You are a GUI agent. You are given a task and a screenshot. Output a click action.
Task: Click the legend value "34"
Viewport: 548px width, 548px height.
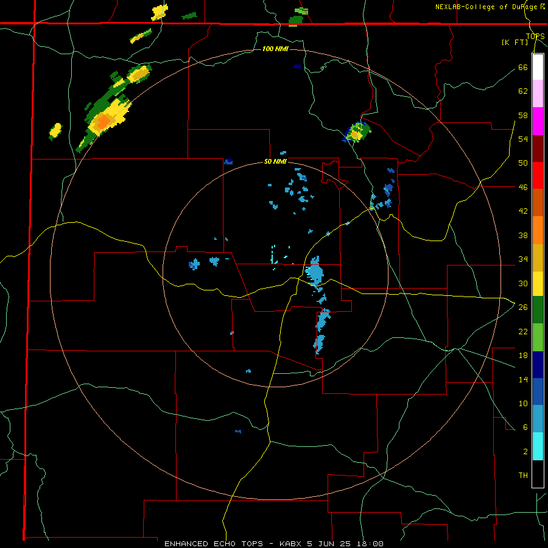(x=523, y=259)
